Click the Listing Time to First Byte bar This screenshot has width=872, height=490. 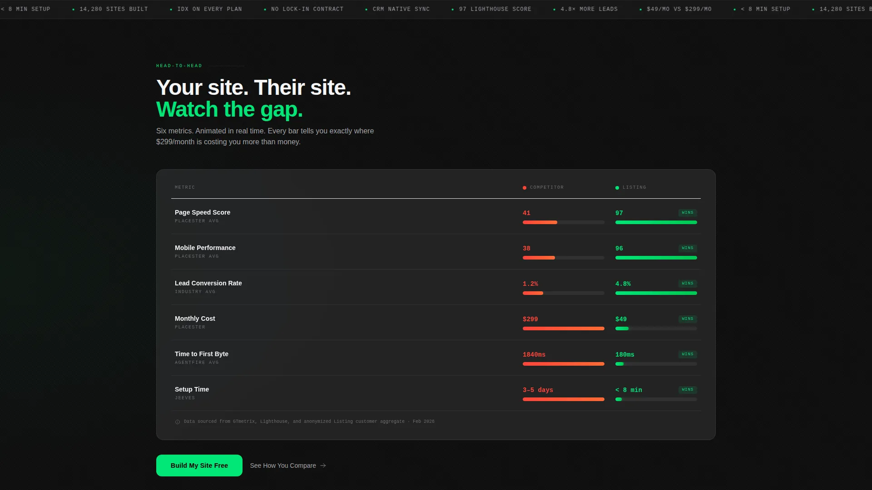(619, 364)
